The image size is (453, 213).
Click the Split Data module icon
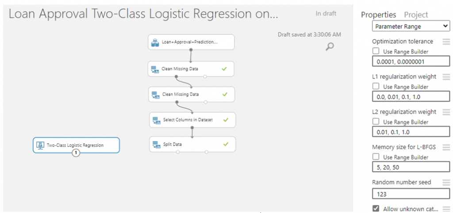[155, 144]
